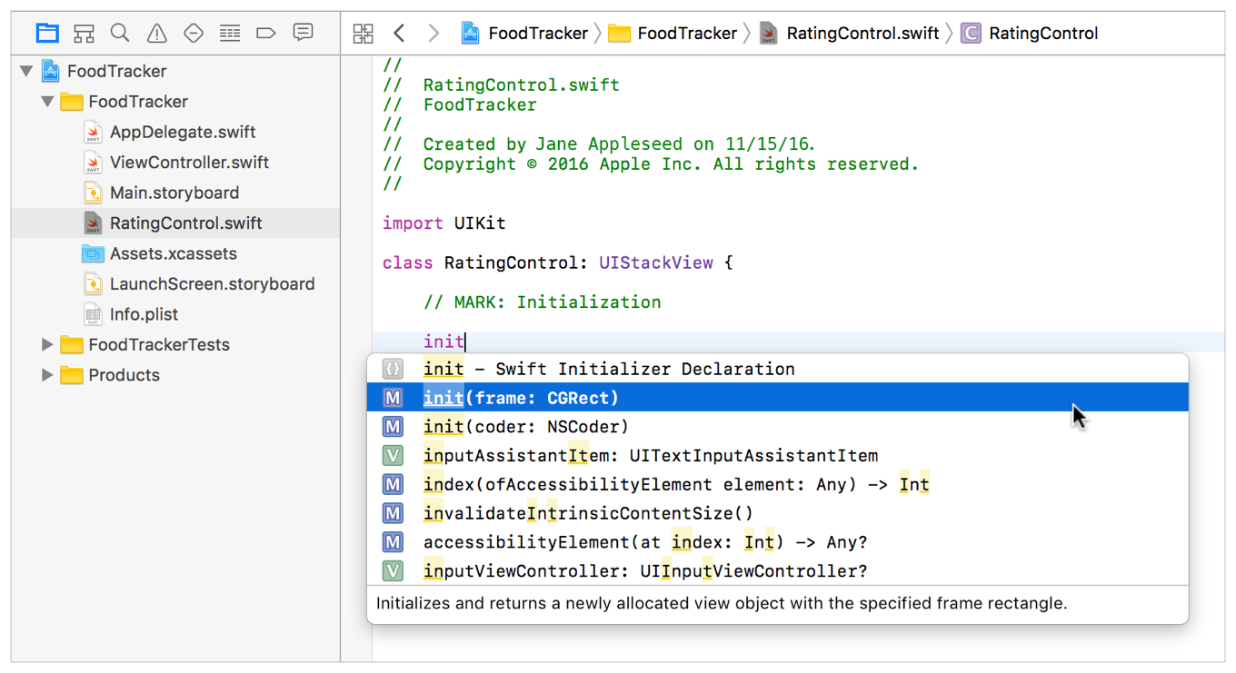Click FoodTracker folder icon in jump bar
This screenshot has width=1236, height=673.
point(620,34)
